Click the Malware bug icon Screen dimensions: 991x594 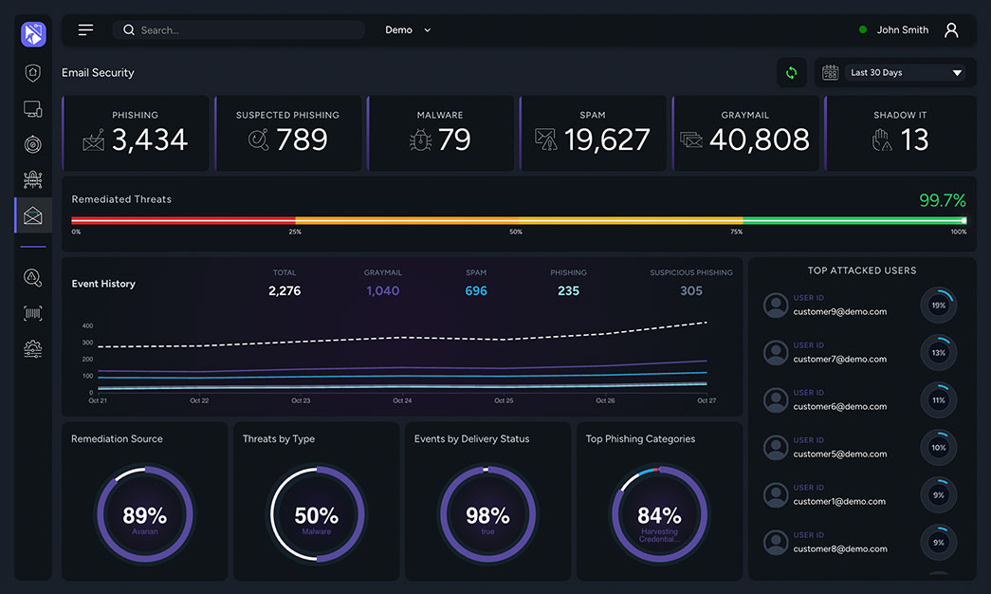point(420,139)
